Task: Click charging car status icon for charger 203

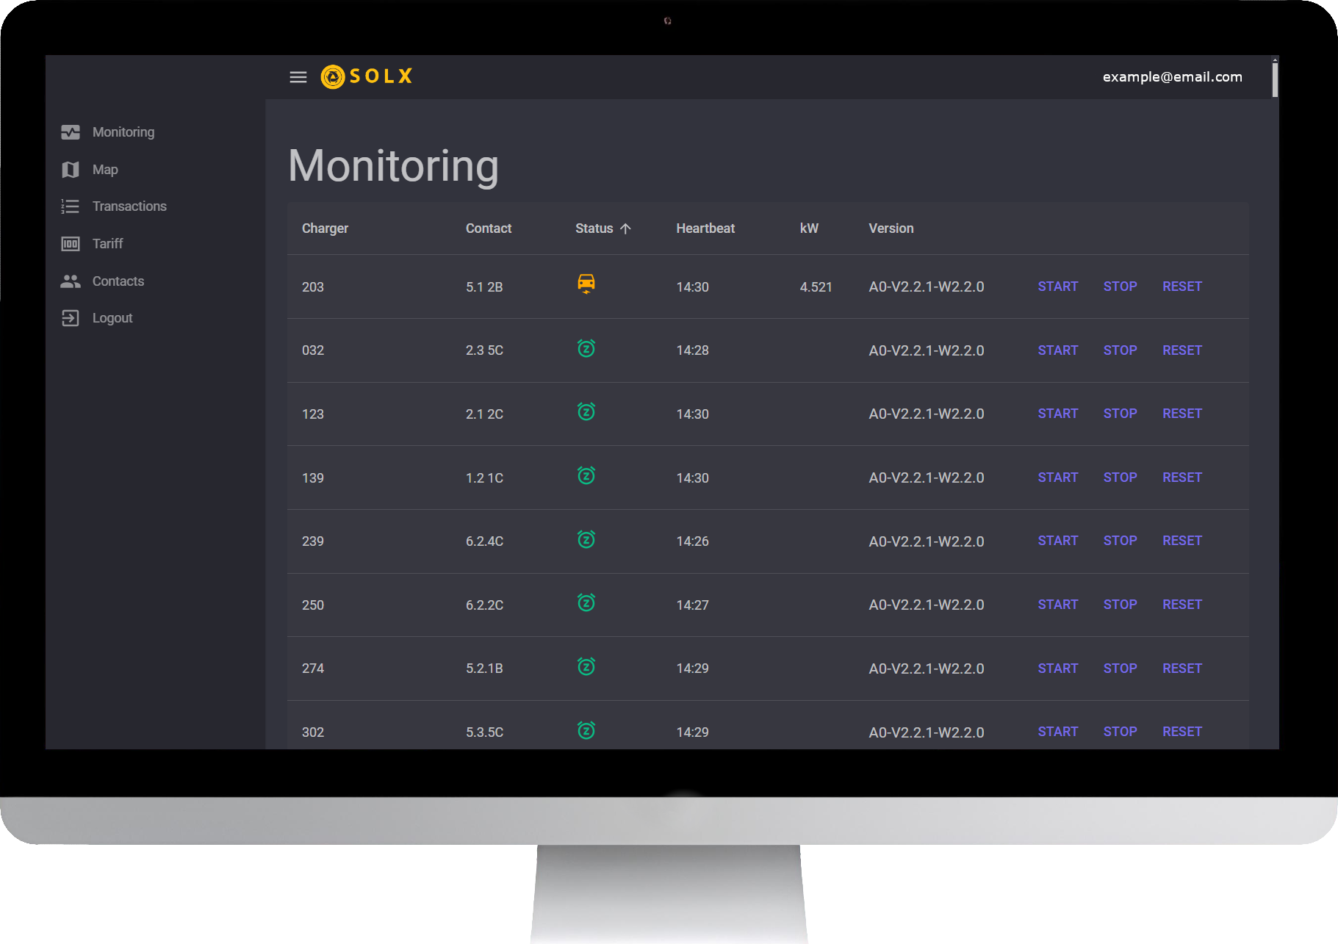Action: (x=586, y=284)
